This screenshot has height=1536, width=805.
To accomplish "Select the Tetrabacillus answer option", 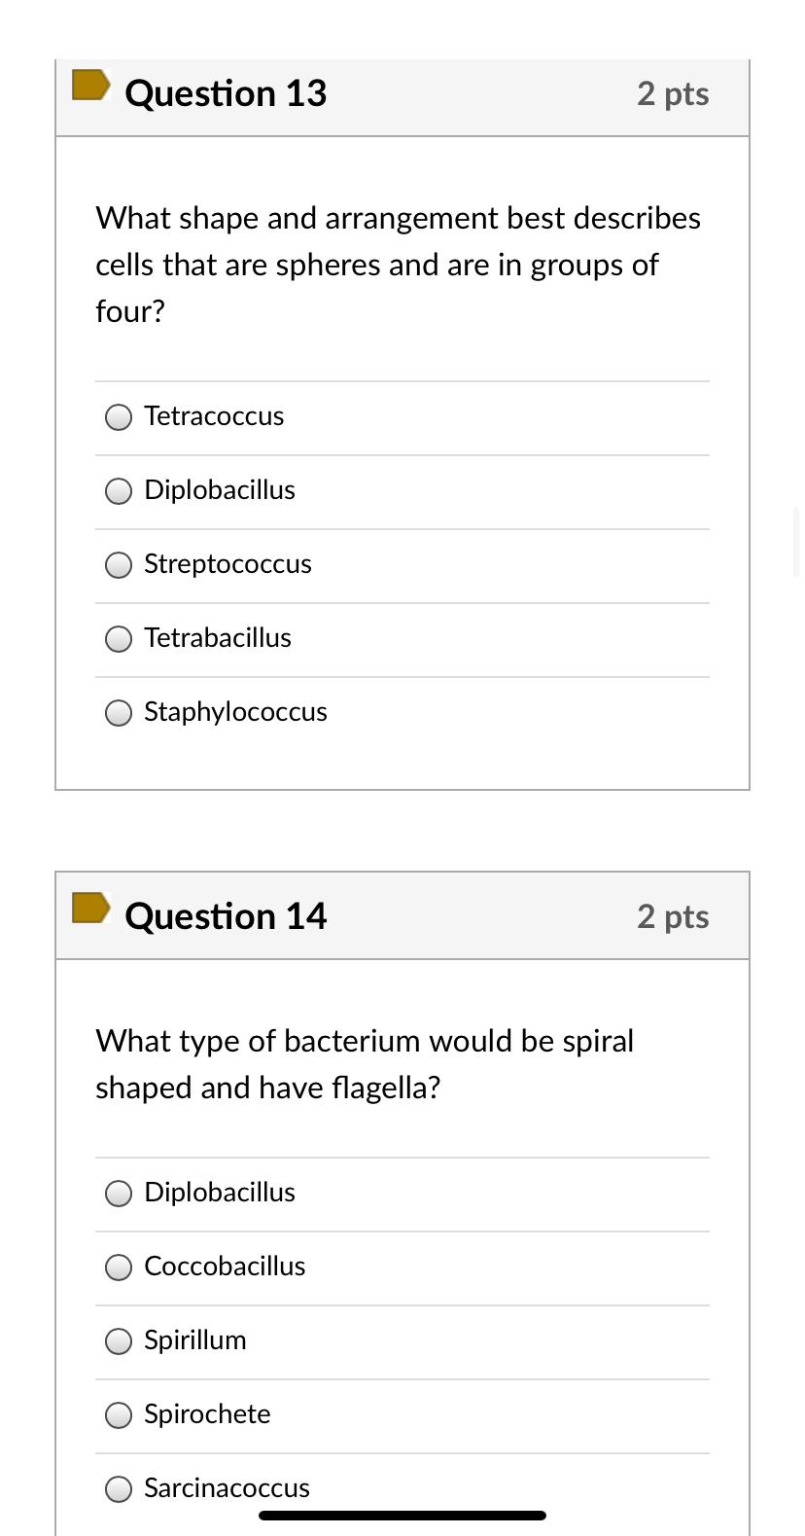I will tap(118, 638).
